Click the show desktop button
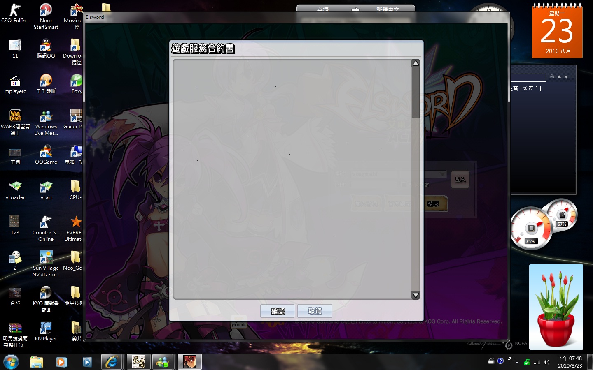The image size is (593, 370). (590, 362)
